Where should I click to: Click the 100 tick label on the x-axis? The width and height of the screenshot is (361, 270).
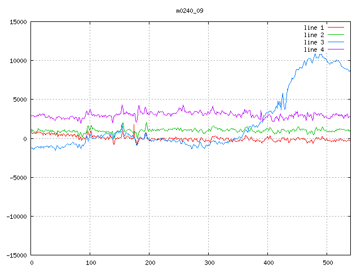(x=90, y=263)
